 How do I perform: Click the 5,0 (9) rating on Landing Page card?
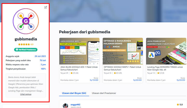[161, 73]
